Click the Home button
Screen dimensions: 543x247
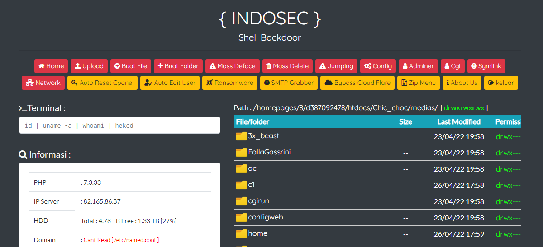pyautogui.click(x=51, y=66)
